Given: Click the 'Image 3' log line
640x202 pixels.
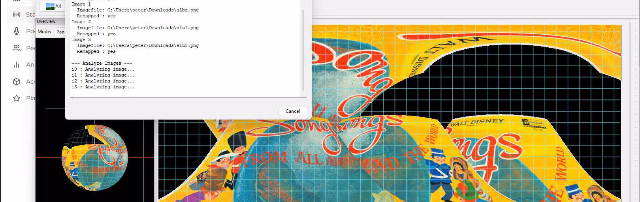Looking at the screenshot, I should (81, 39).
